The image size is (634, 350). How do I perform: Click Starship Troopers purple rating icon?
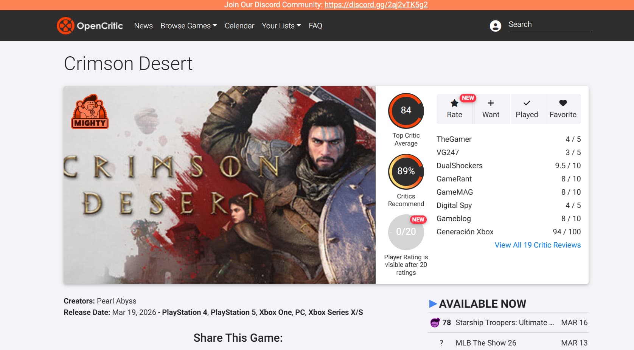tap(435, 322)
